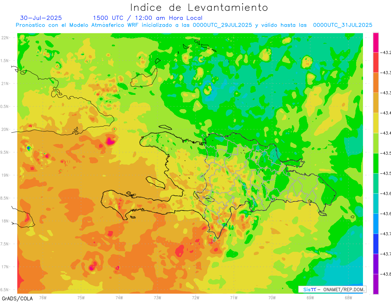391x302 pixels.
Task: Click the cyan-turquoise swatch in the color scale
Action: [376, 204]
